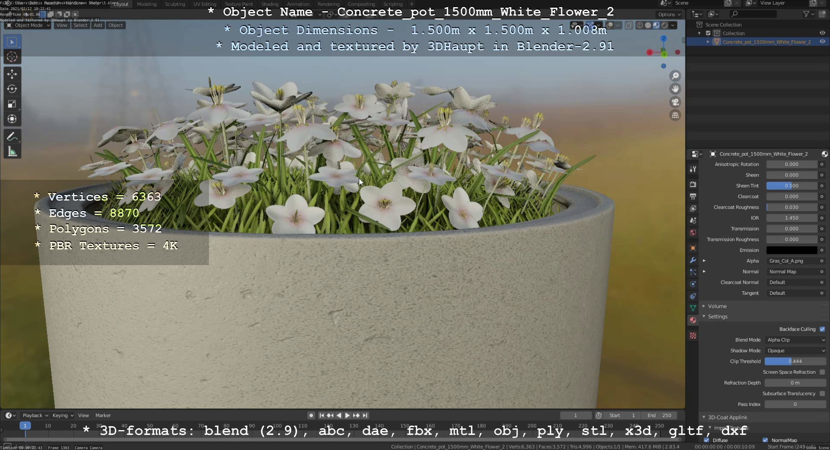The width and height of the screenshot is (830, 450).
Task: Select the Scale tool
Action: [x=12, y=104]
